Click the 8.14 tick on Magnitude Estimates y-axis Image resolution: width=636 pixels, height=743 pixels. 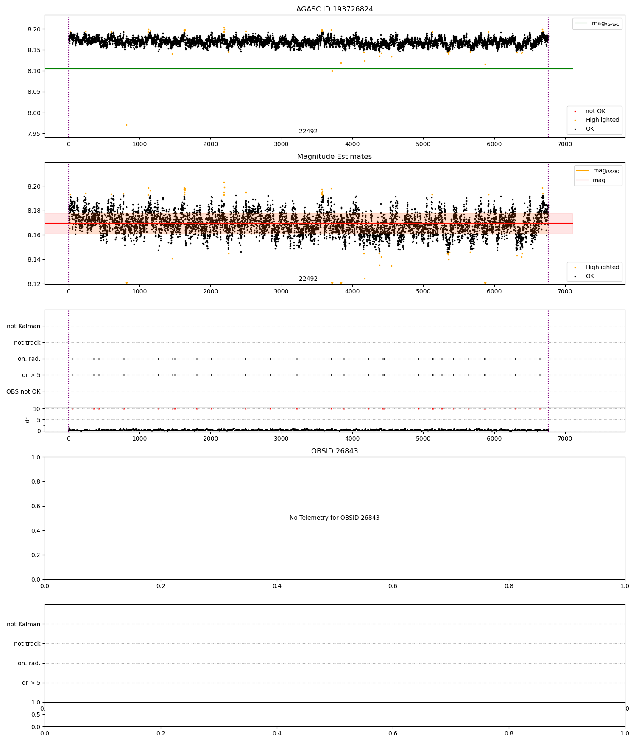point(34,259)
